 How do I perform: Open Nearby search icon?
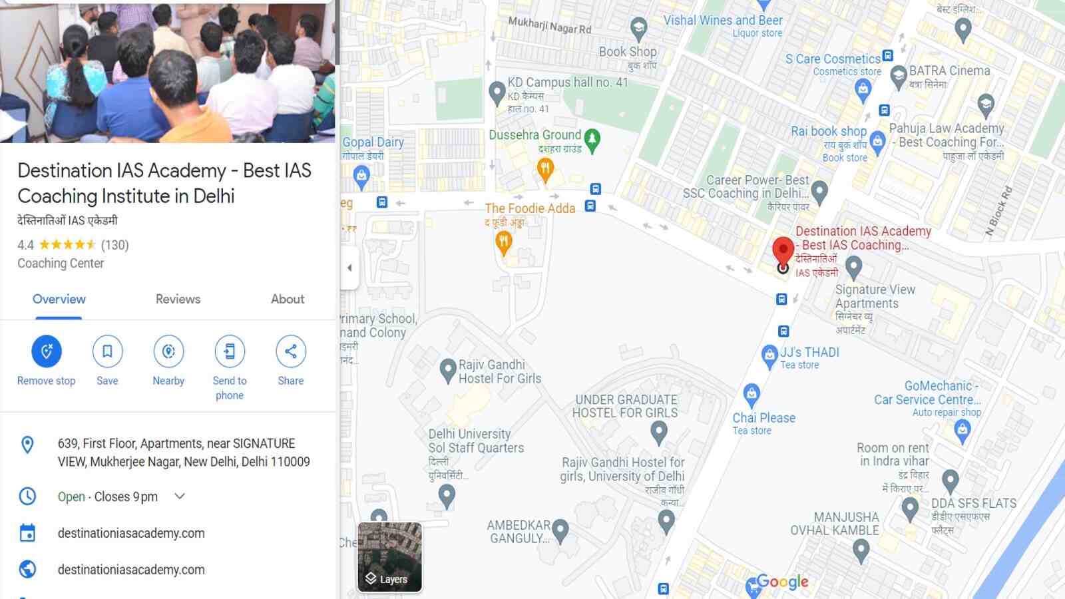pyautogui.click(x=168, y=351)
